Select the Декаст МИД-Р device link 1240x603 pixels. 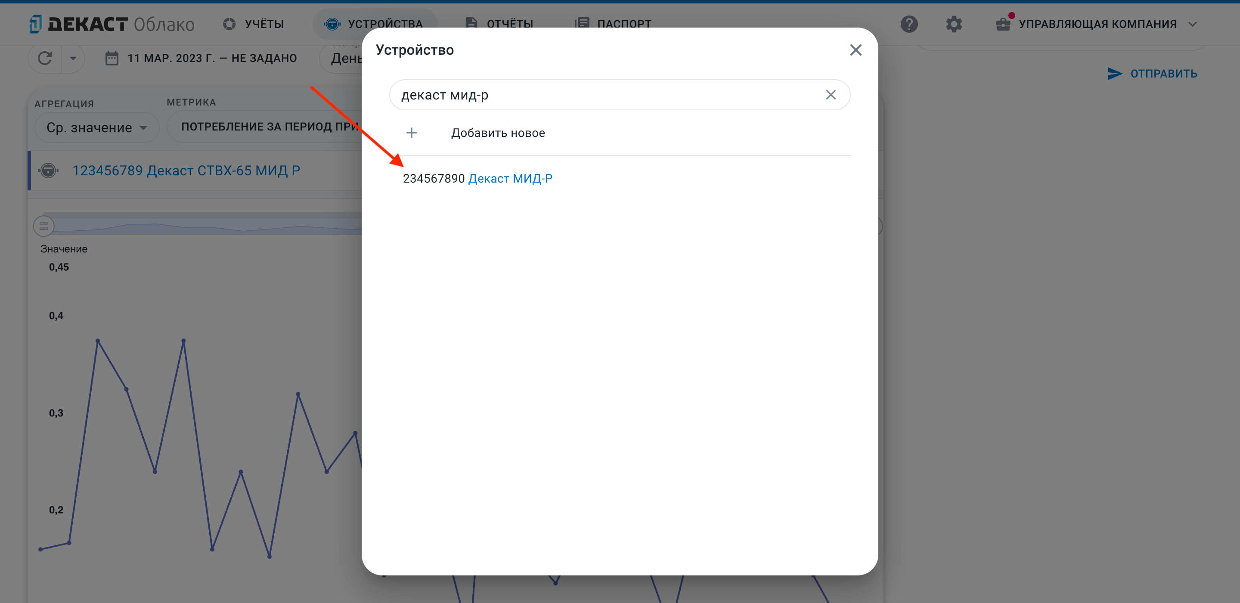pos(510,179)
